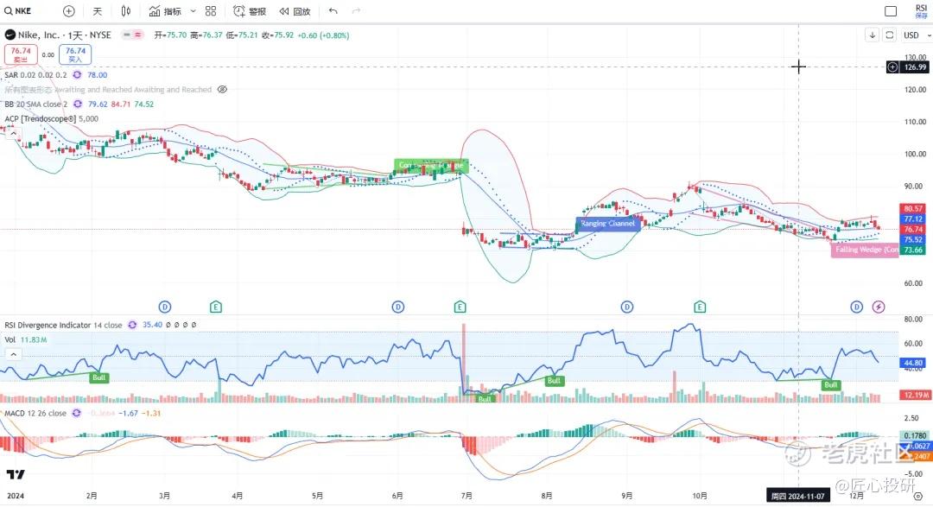Click the BB 20 SMA indicator icon
933x507 pixels.
coord(78,105)
